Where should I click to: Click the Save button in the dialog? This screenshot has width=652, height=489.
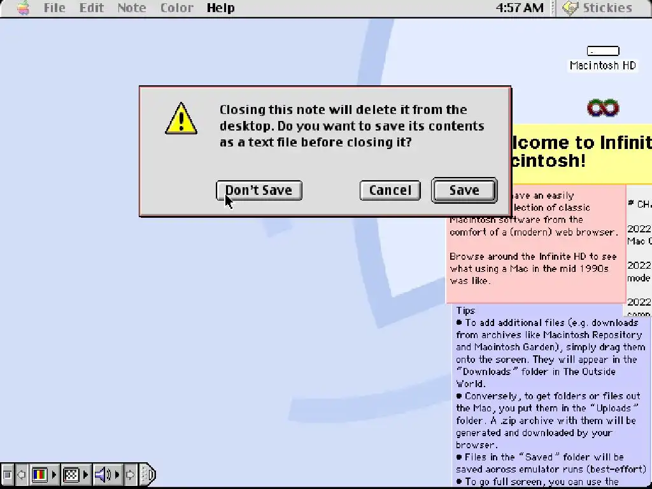point(464,190)
